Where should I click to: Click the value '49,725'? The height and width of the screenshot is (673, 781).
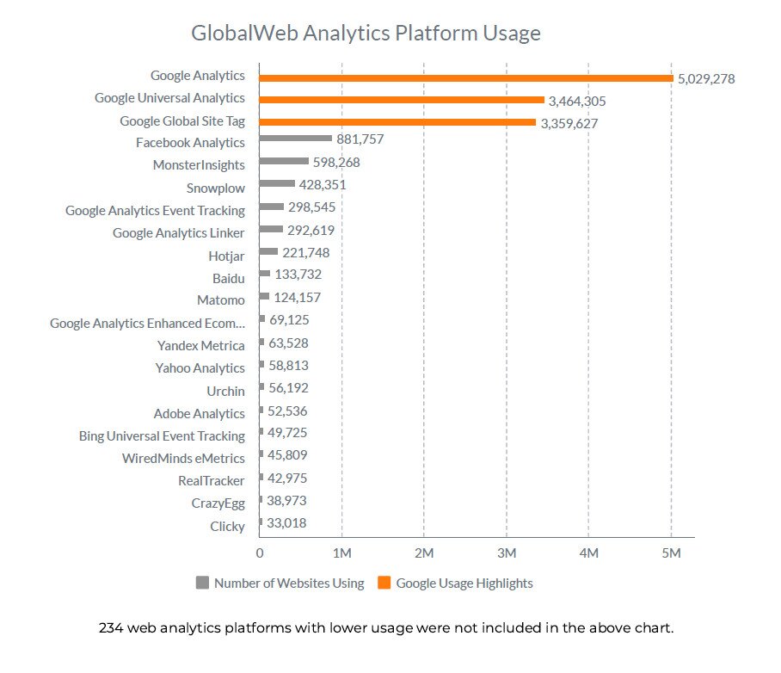[x=287, y=433]
